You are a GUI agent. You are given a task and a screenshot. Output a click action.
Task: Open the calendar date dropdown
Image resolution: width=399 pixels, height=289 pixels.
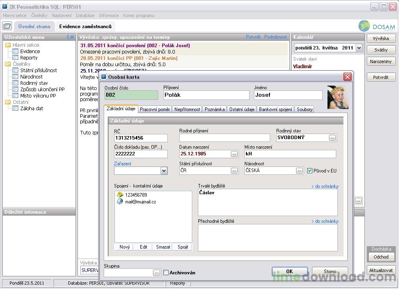(359, 48)
